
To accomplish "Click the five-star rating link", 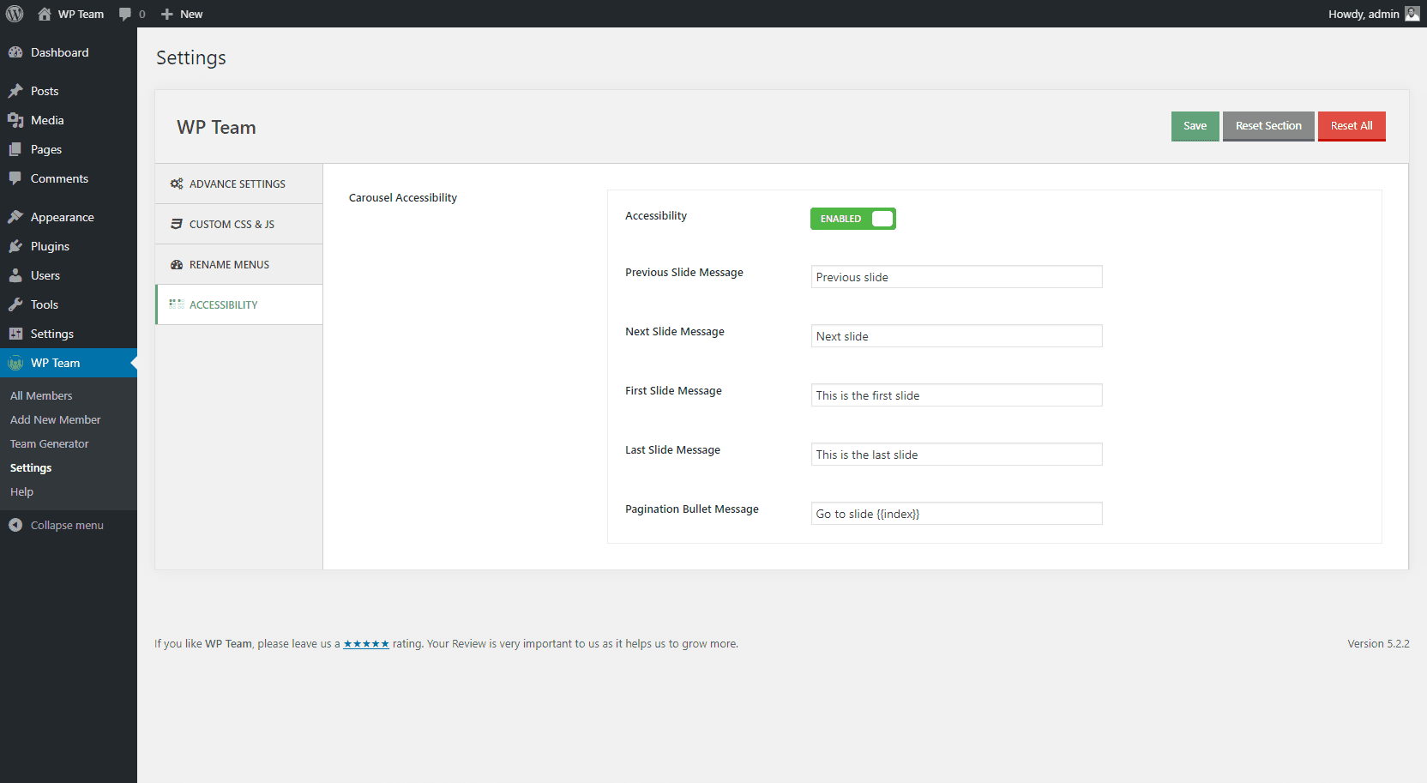I will (x=366, y=644).
